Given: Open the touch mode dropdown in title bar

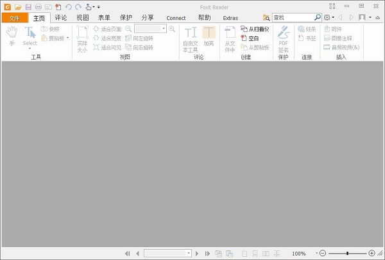Looking at the screenshot, I should tap(94, 7).
